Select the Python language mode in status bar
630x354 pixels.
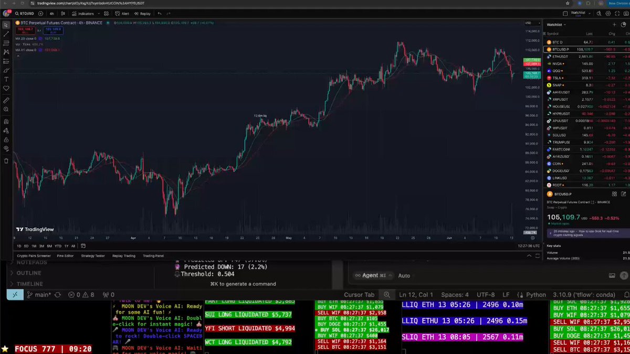click(536, 295)
